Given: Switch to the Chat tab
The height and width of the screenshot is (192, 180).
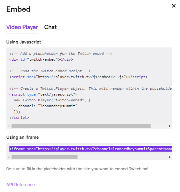Looking at the screenshot, I should (x=50, y=27).
